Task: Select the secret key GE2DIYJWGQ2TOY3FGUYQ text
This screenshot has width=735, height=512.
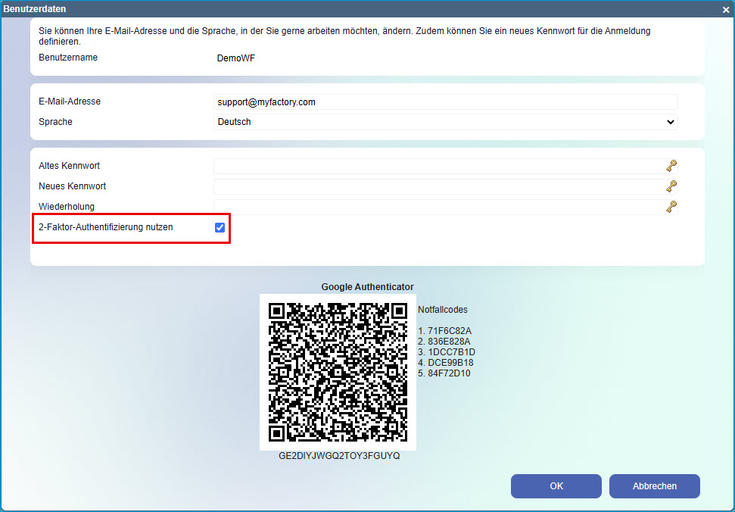Action: pyautogui.click(x=339, y=456)
